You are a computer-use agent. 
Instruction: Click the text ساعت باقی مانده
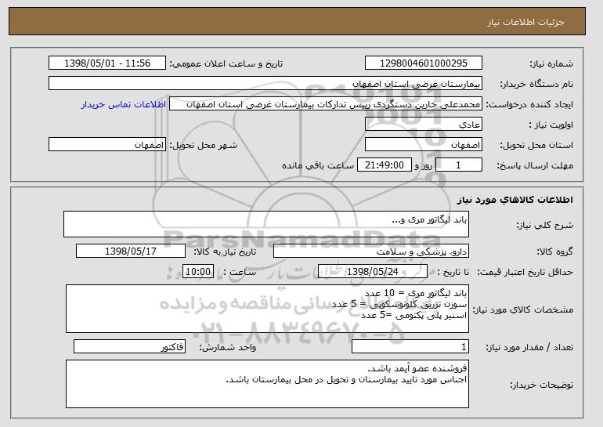tap(318, 165)
